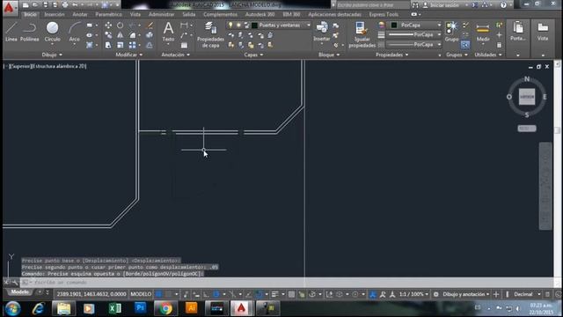The width and height of the screenshot is (563, 317).
Task: Click the layer color swatch in Capas
Action: pos(254,26)
